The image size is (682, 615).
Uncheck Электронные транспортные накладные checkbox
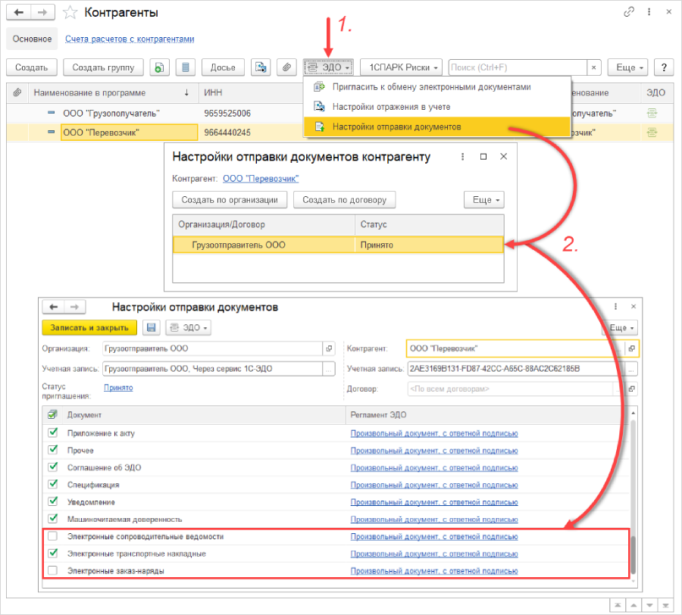53,553
